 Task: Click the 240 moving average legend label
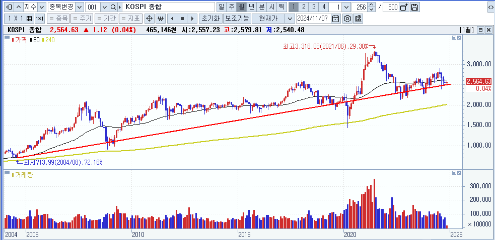[50, 40]
